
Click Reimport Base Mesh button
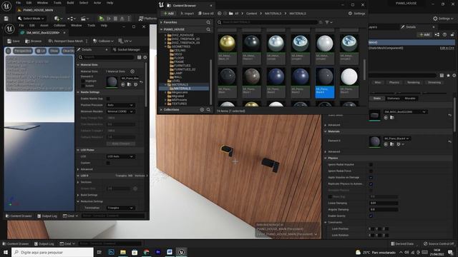(66, 41)
